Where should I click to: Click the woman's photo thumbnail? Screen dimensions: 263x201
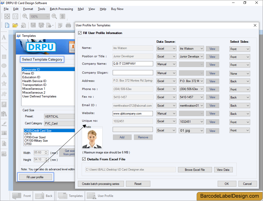(x=92, y=139)
